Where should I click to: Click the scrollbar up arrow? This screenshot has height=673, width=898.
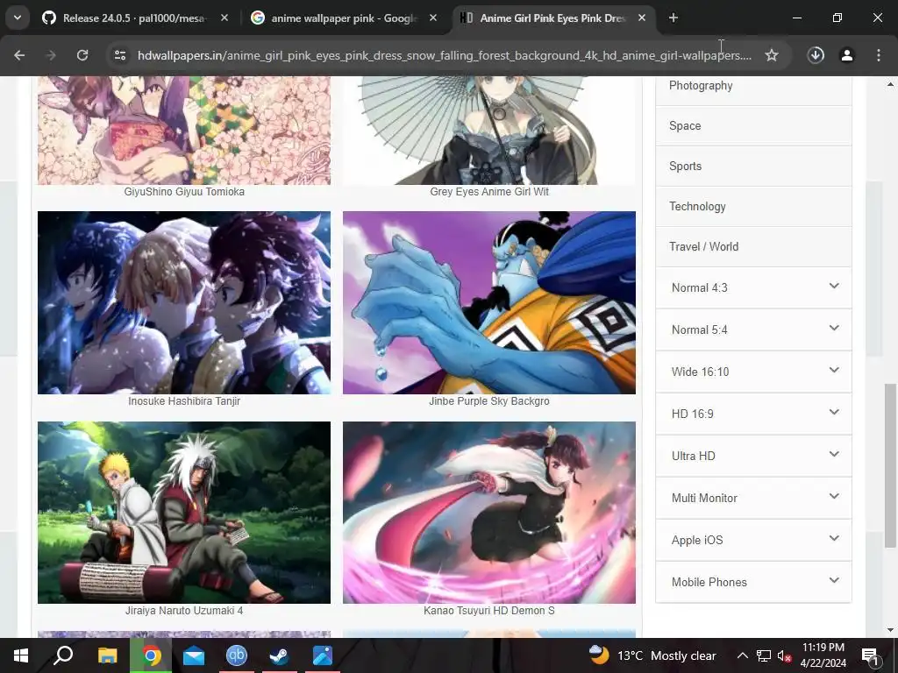pos(890,84)
